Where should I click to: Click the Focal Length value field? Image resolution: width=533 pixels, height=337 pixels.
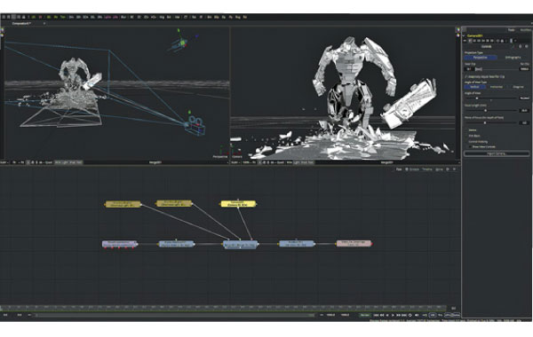(x=524, y=110)
